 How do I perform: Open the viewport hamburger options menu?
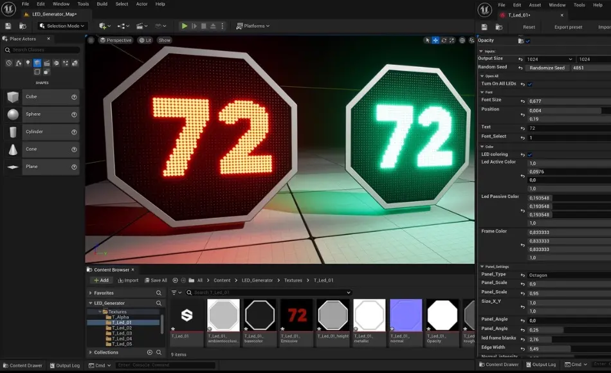pos(91,40)
